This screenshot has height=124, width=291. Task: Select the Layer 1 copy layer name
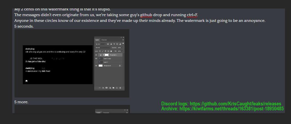click(x=107, y=58)
